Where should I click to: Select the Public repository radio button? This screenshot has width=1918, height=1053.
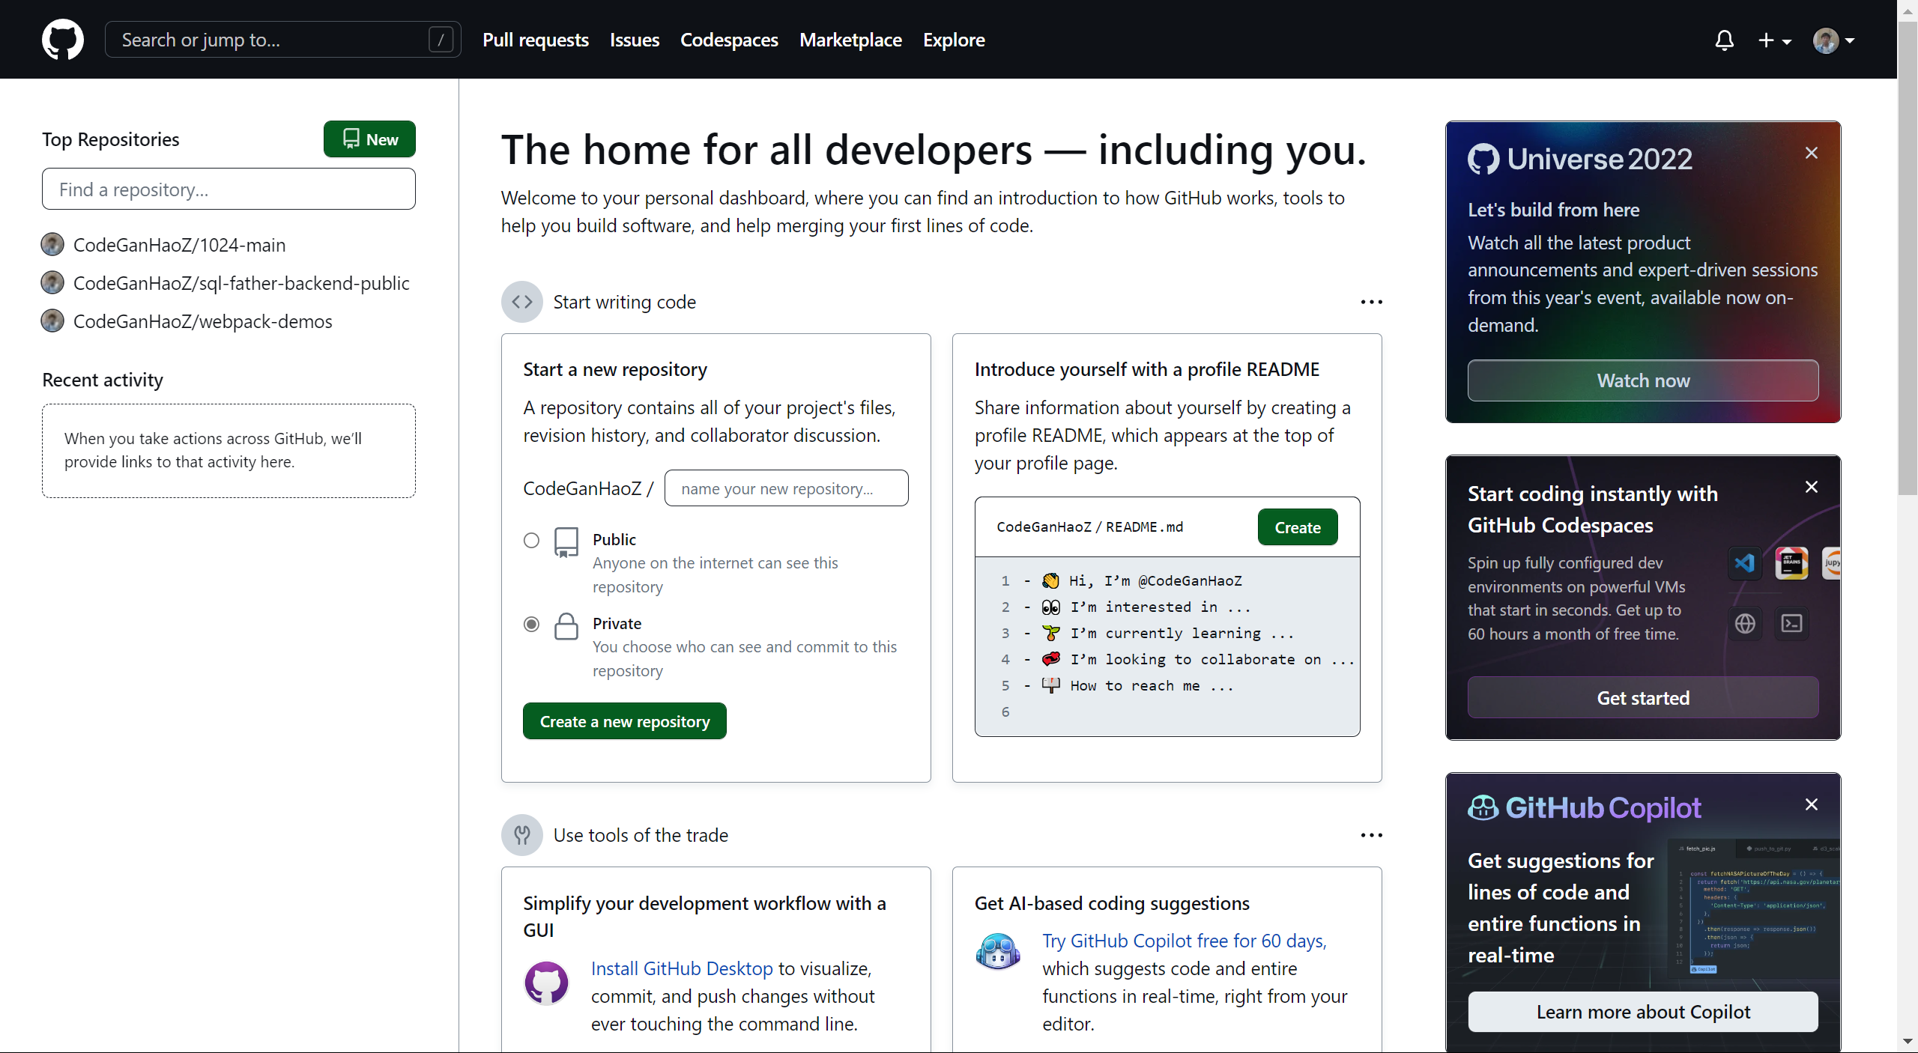(531, 540)
